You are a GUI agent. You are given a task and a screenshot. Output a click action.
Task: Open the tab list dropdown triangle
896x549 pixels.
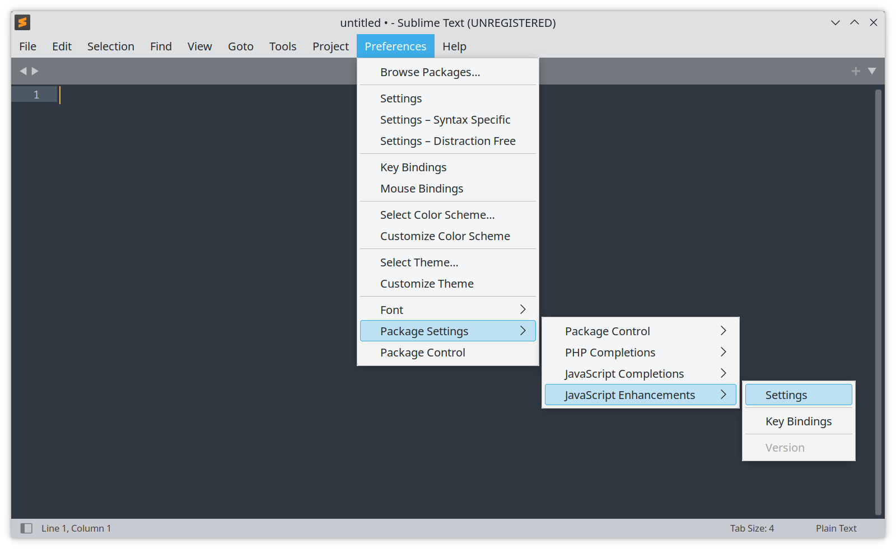[872, 71]
